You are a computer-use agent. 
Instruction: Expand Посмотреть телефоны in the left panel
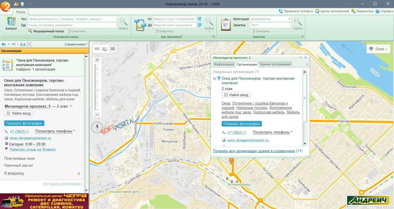click(x=55, y=131)
